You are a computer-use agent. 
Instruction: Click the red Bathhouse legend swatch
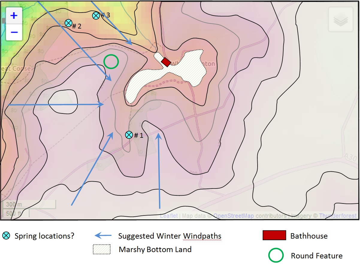click(x=274, y=236)
